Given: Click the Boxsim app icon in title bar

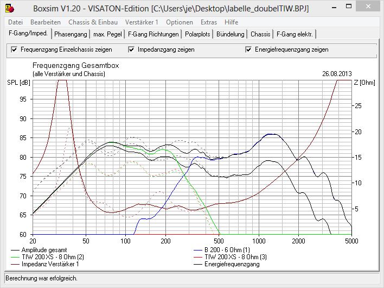Looking at the screenshot, I should pos(10,8).
